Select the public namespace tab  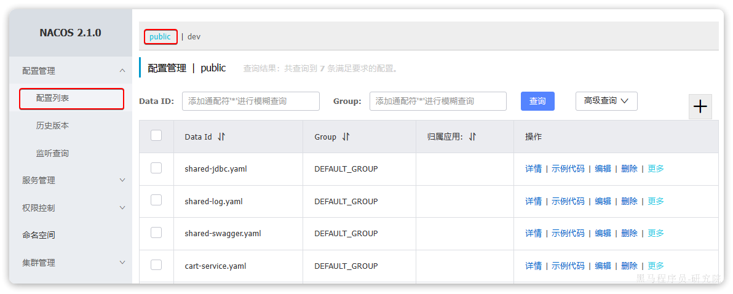[160, 37]
